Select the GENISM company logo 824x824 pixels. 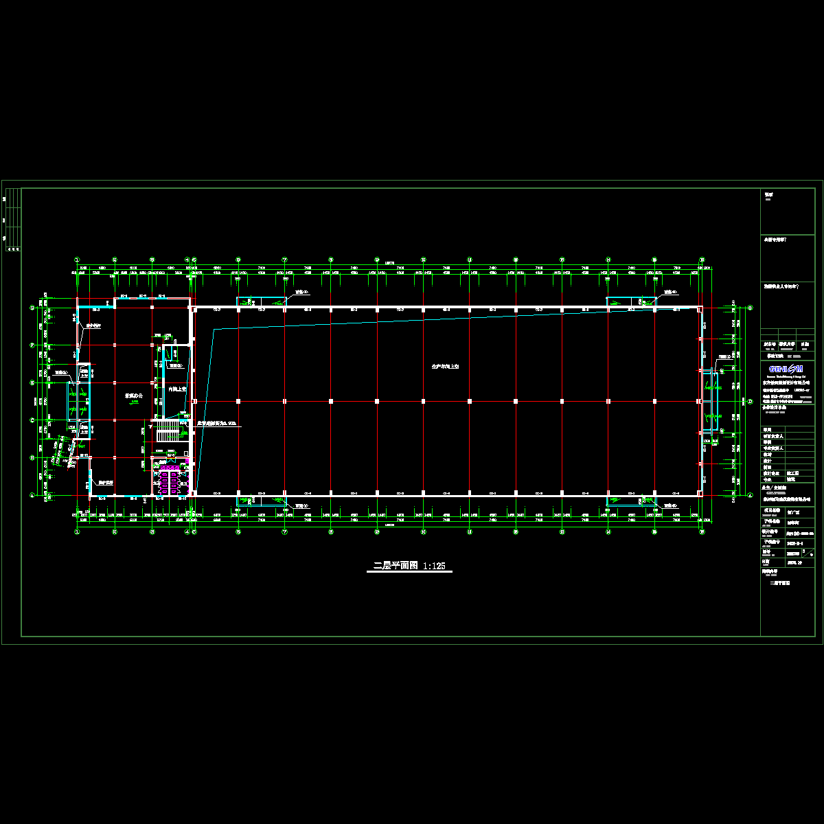coord(784,369)
